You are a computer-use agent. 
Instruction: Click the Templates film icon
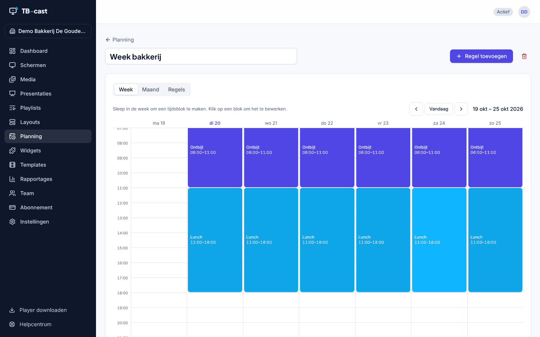point(12,165)
